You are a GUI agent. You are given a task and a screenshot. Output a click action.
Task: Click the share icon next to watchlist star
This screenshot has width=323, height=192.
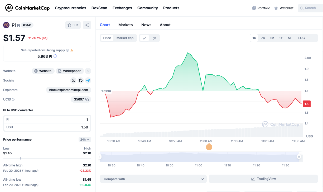click(x=87, y=25)
